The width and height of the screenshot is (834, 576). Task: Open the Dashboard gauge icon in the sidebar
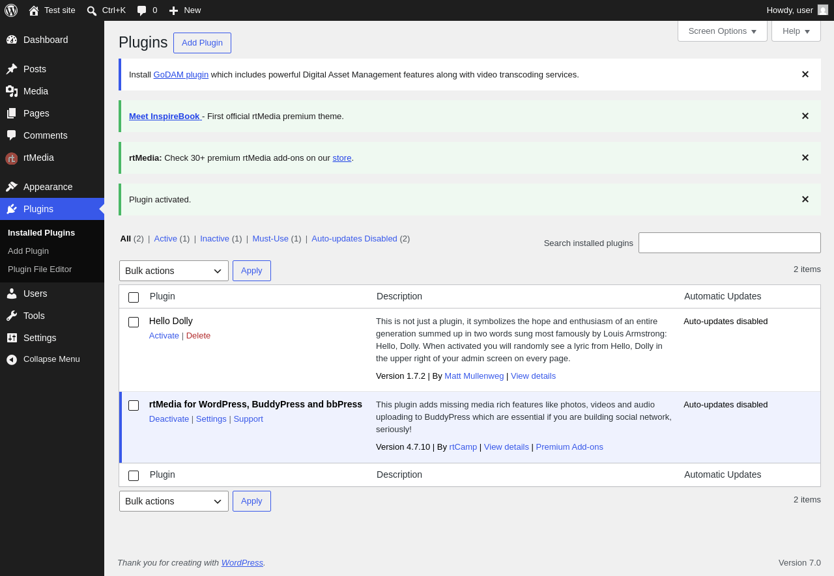tap(12, 40)
